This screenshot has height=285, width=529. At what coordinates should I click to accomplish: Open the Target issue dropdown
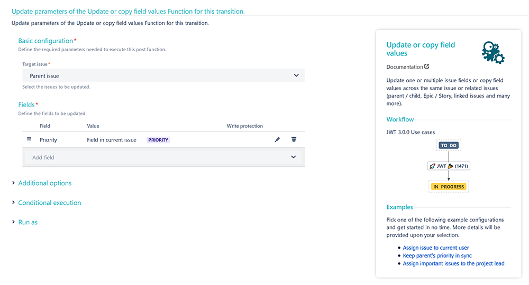(163, 75)
